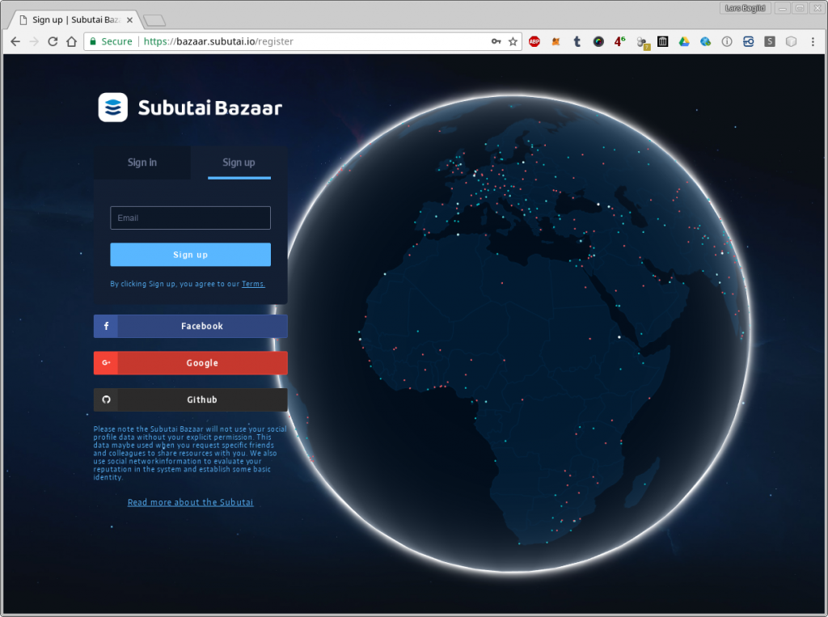Click the Facebook f icon
The width and height of the screenshot is (828, 617).
[106, 326]
